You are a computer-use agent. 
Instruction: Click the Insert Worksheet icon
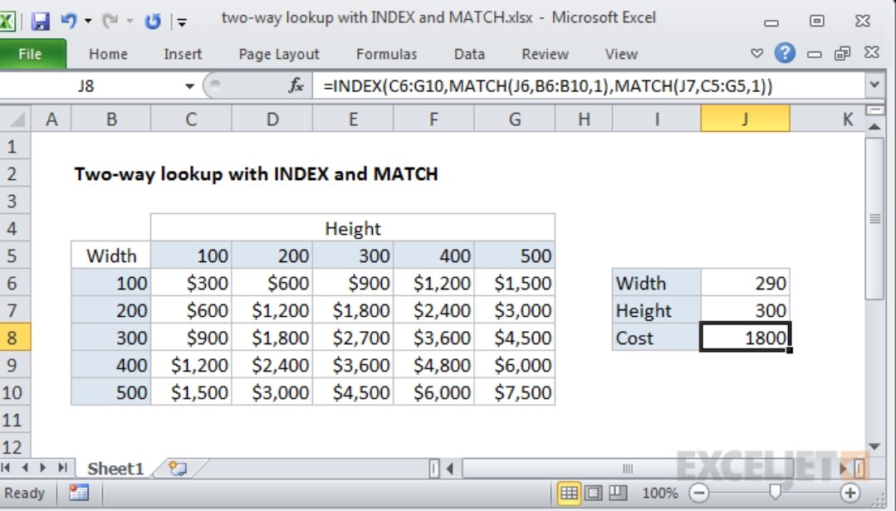[178, 469]
